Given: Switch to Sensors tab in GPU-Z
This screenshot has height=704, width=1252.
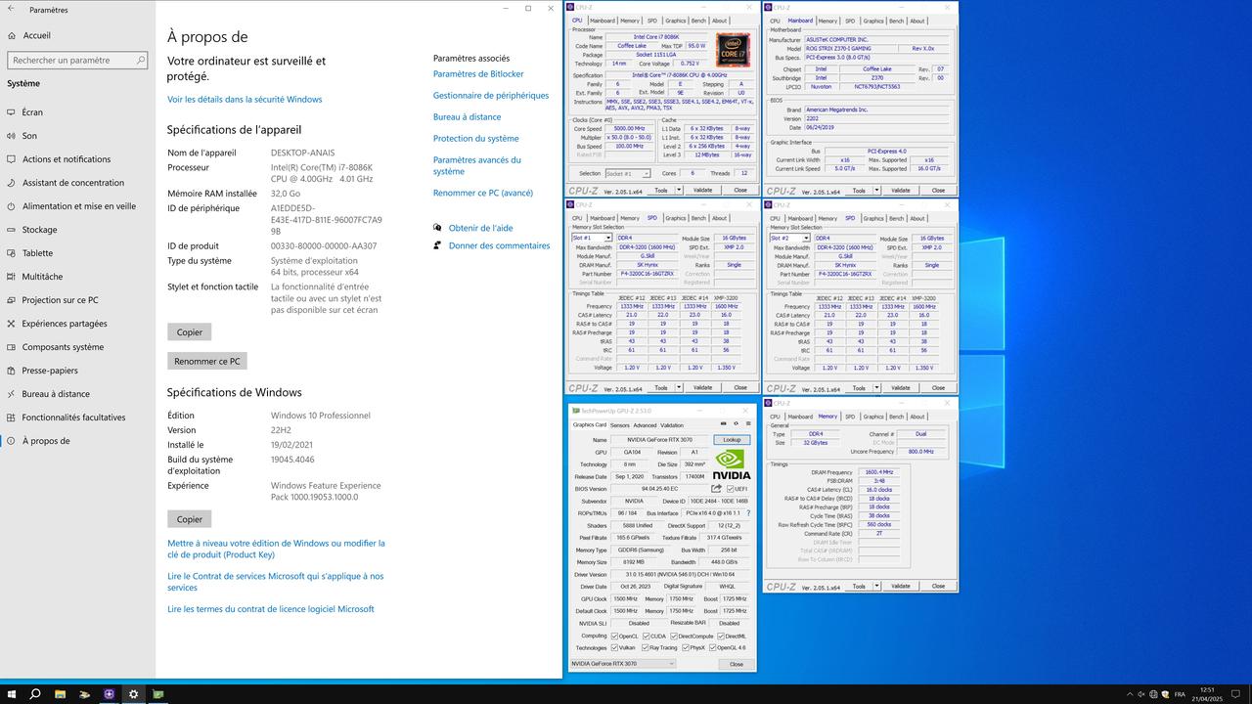Looking at the screenshot, I should [620, 425].
